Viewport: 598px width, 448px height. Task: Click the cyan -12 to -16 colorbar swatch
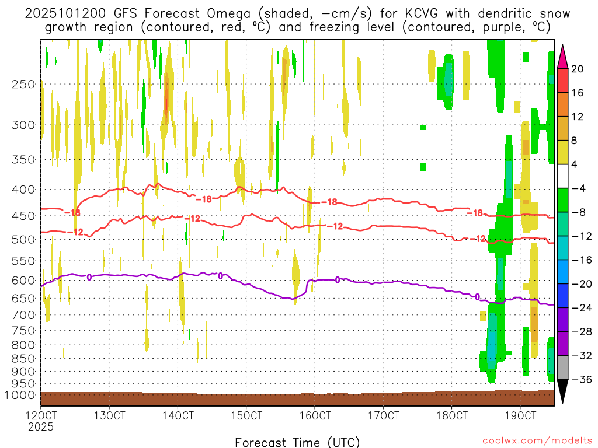562,248
